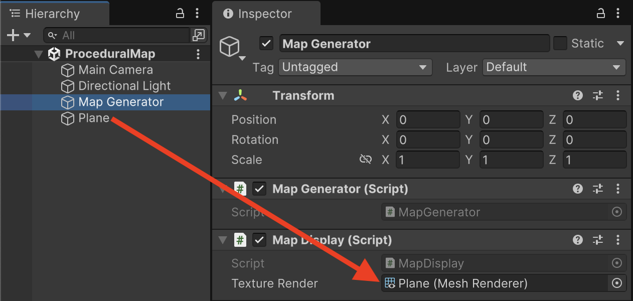
Task: Open Transform component preset settings icon
Action: [598, 95]
